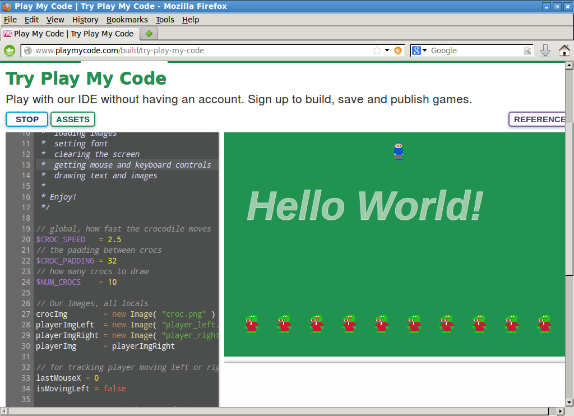
Task: Click the new tab plus icon
Action: [149, 34]
